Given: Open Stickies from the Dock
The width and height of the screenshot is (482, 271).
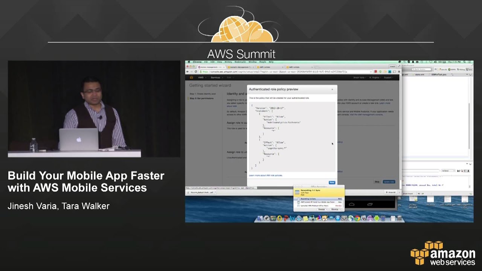Looking at the screenshot, I should [x=305, y=218].
